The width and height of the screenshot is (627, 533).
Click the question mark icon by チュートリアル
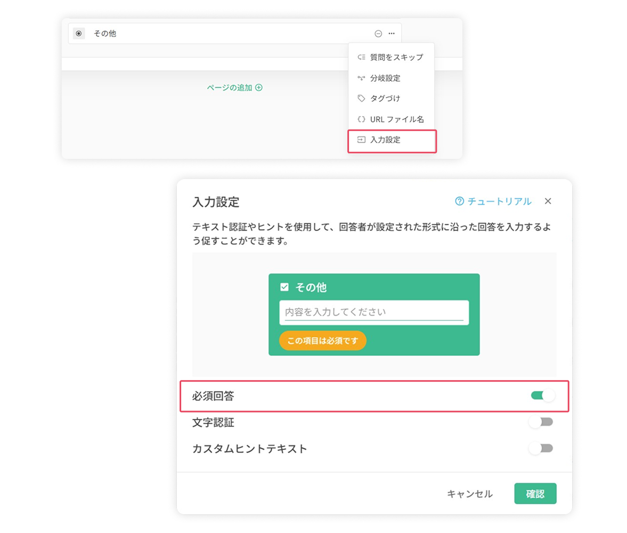point(459,201)
